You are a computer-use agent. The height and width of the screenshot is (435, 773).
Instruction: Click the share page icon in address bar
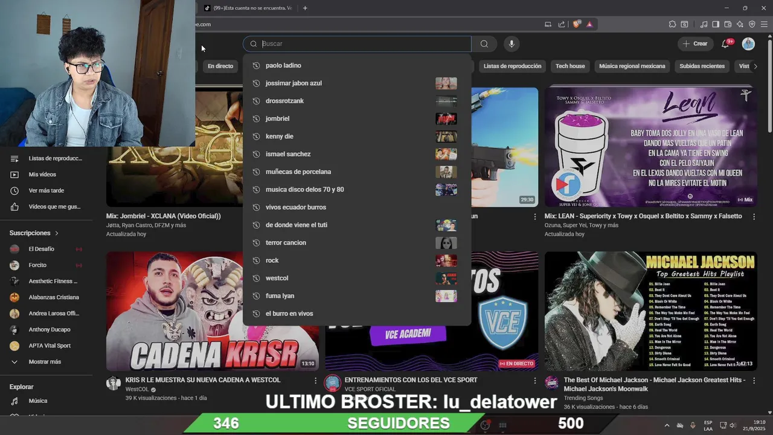pos(562,24)
